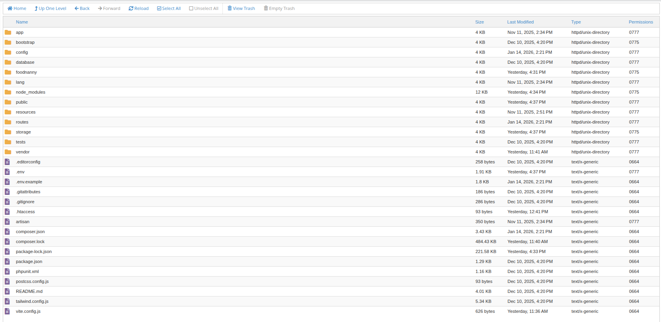Click the 0777 permissions of artisan
Screen dimensions: 661x322
(634, 222)
